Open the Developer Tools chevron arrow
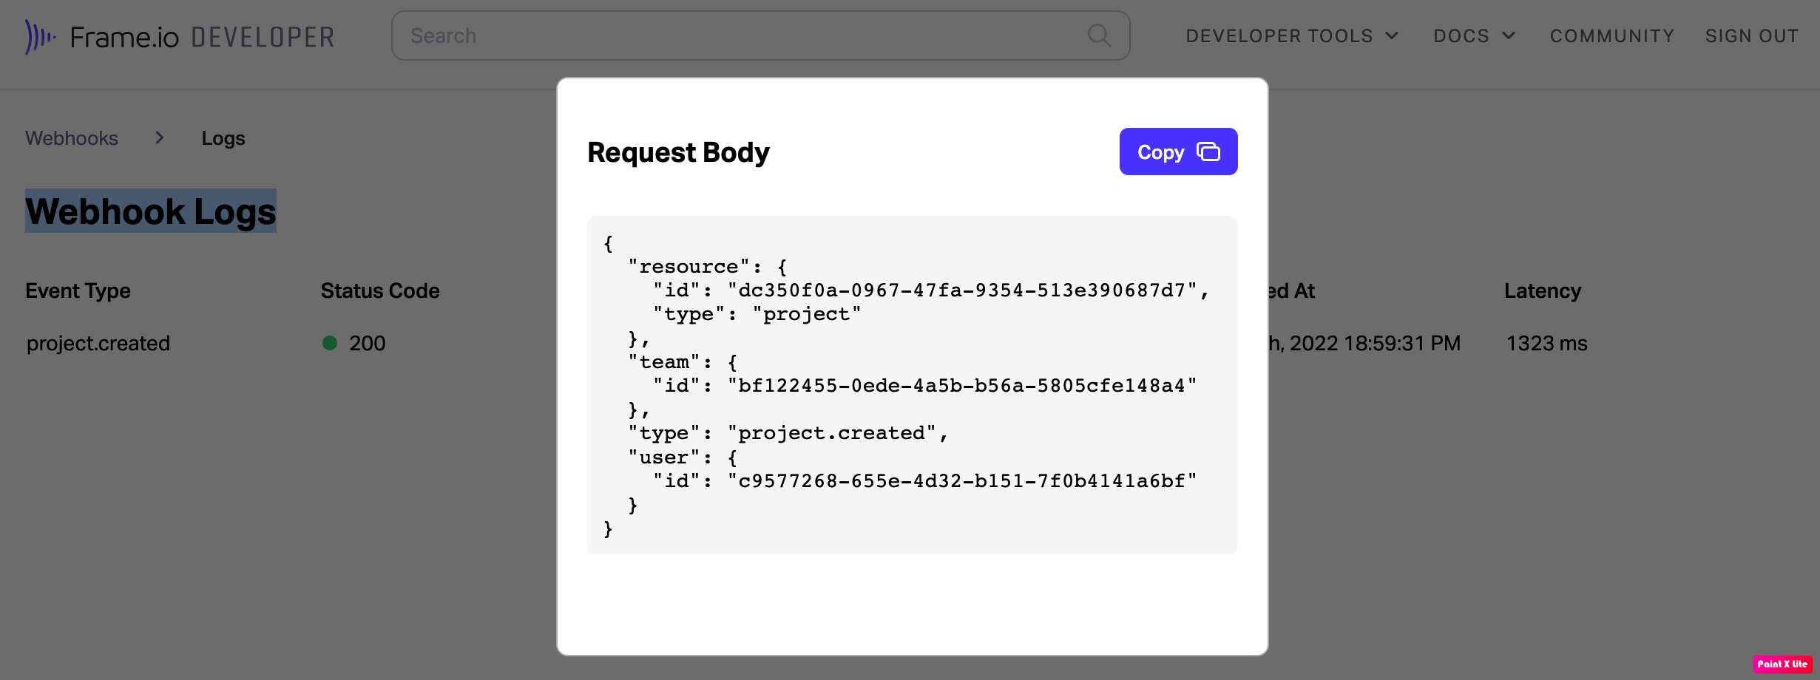 [1393, 35]
